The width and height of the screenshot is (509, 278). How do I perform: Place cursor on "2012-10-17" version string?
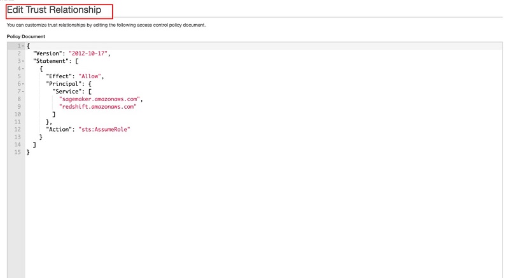click(x=88, y=53)
